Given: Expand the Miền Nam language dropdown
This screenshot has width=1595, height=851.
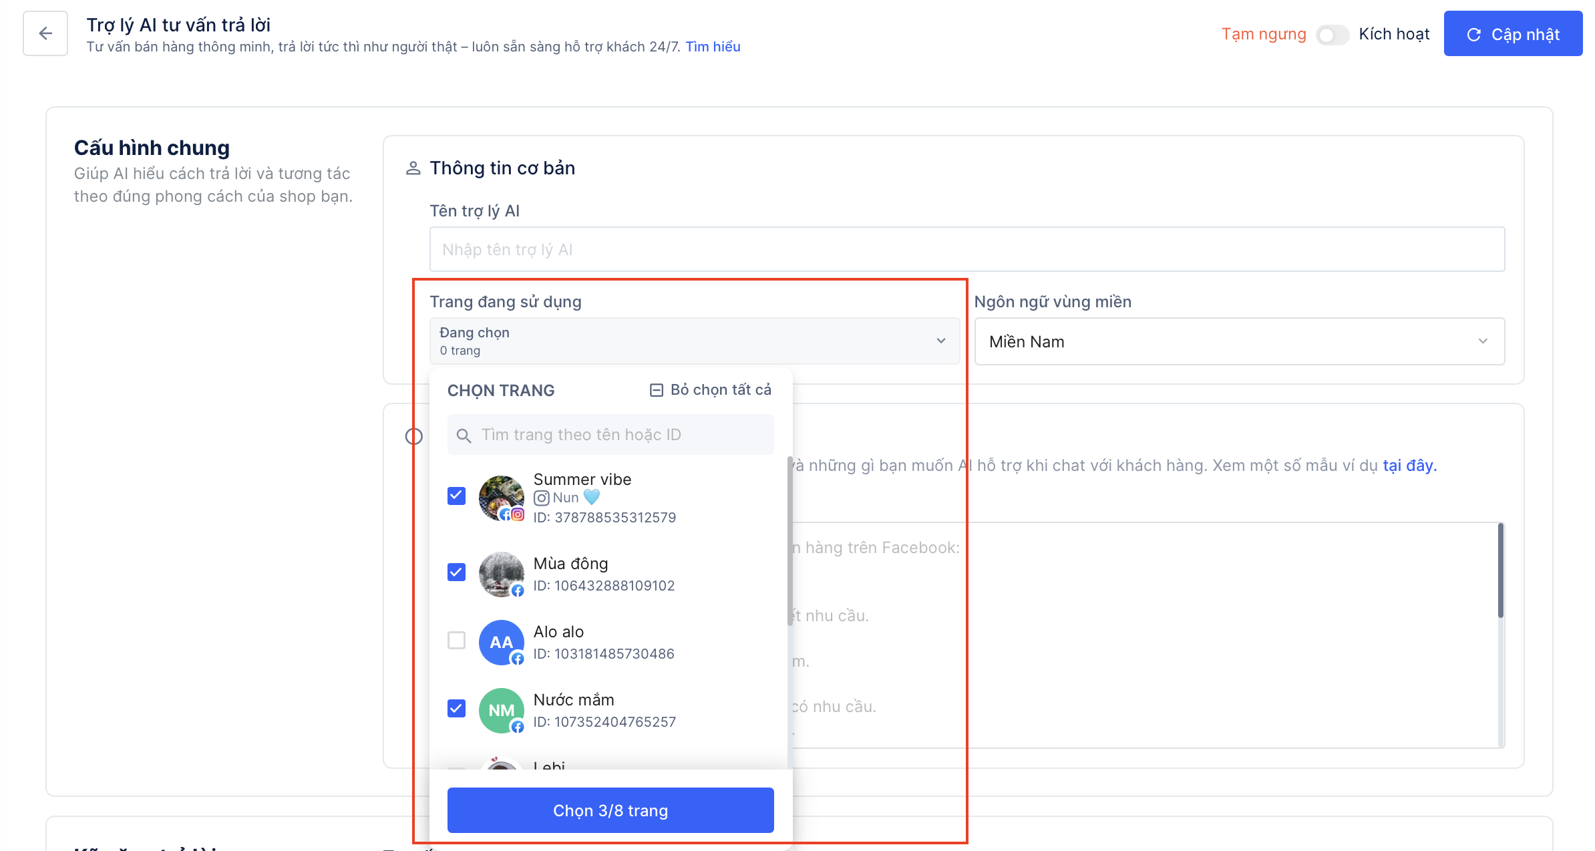Looking at the screenshot, I should click(1239, 341).
